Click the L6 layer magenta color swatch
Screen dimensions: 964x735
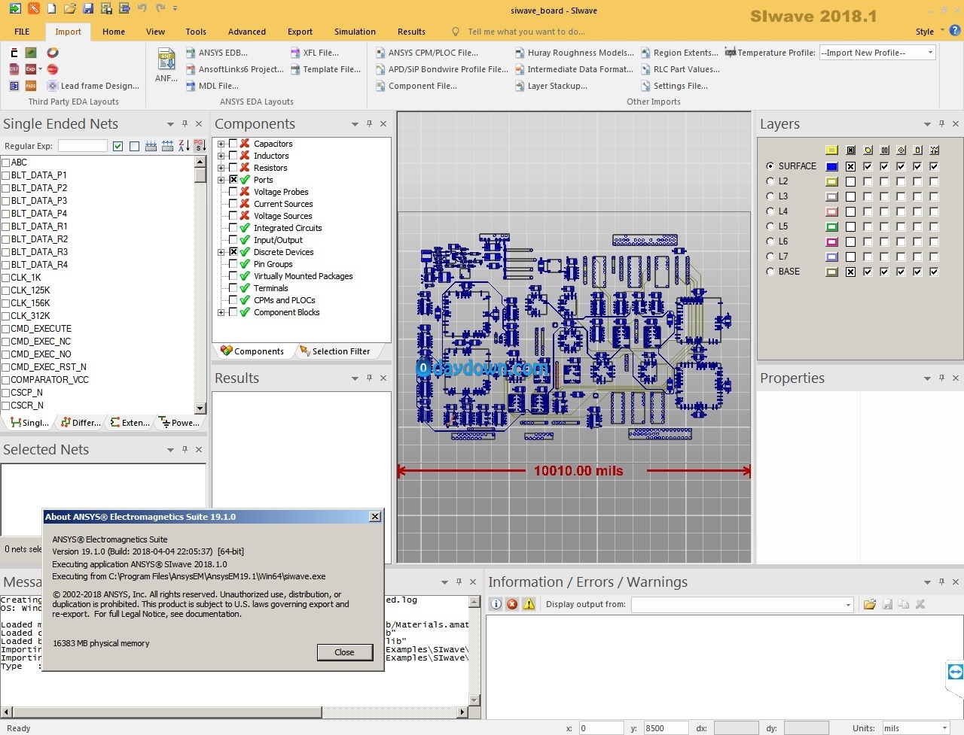[831, 241]
